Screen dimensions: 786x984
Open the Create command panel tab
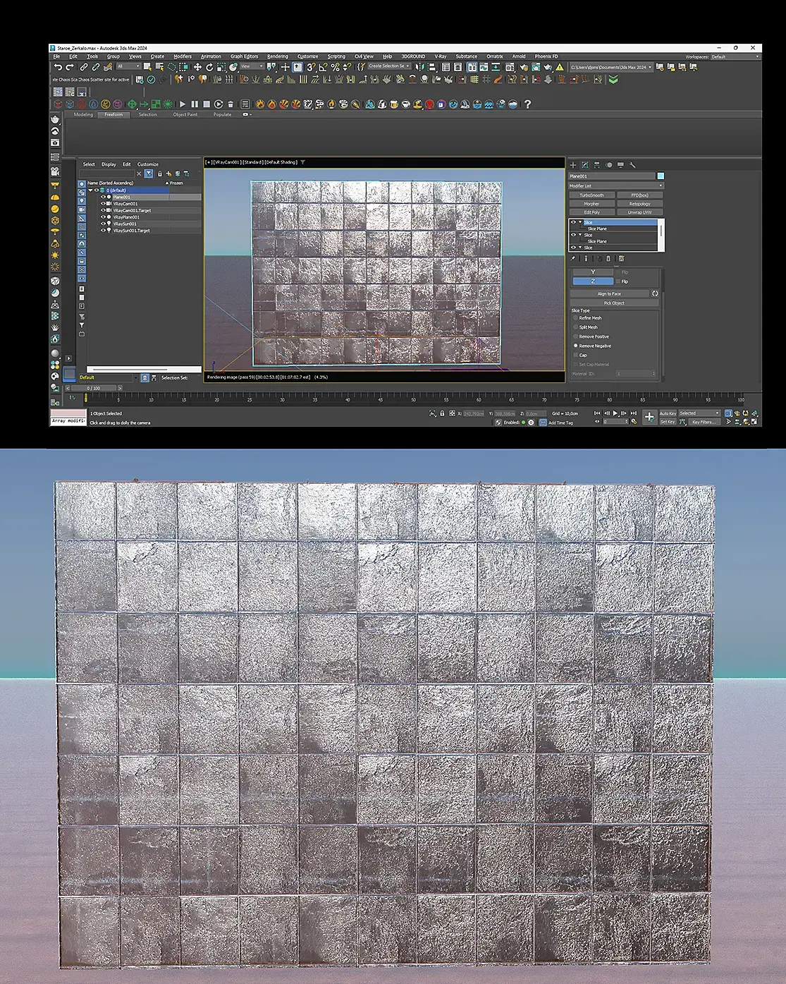pos(573,164)
